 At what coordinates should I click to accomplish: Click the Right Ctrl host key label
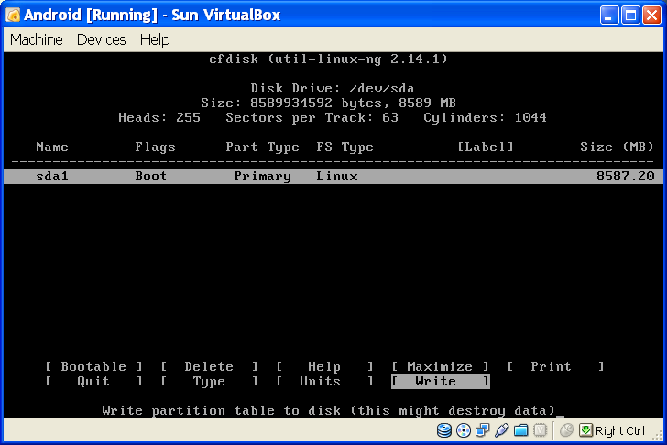(x=620, y=430)
